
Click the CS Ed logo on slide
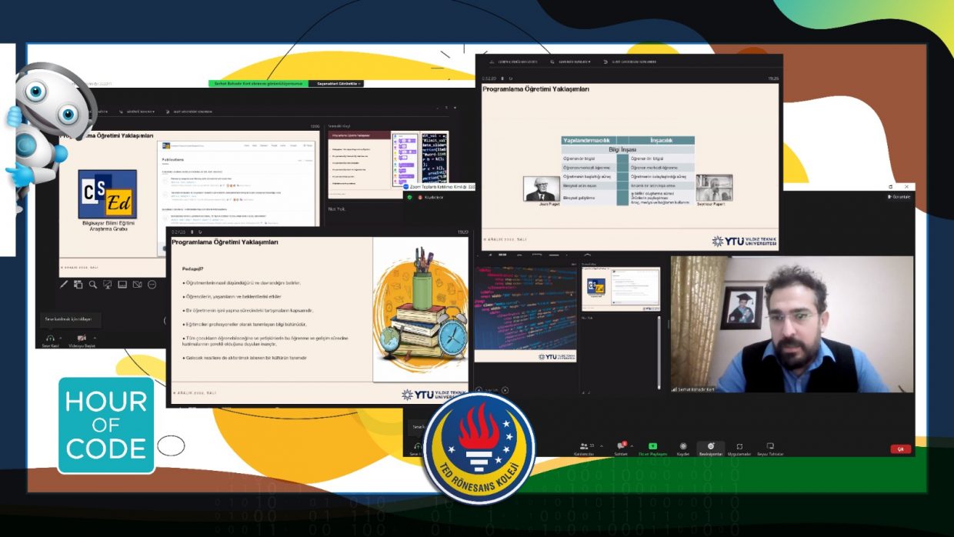coord(107,194)
